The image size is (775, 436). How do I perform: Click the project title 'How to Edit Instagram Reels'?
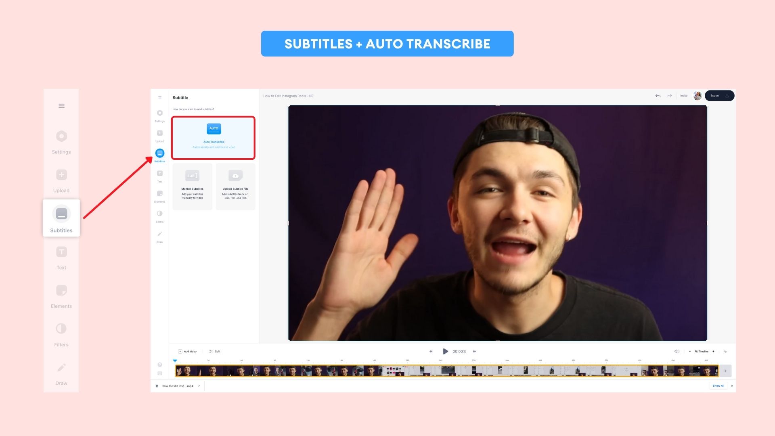(288, 96)
